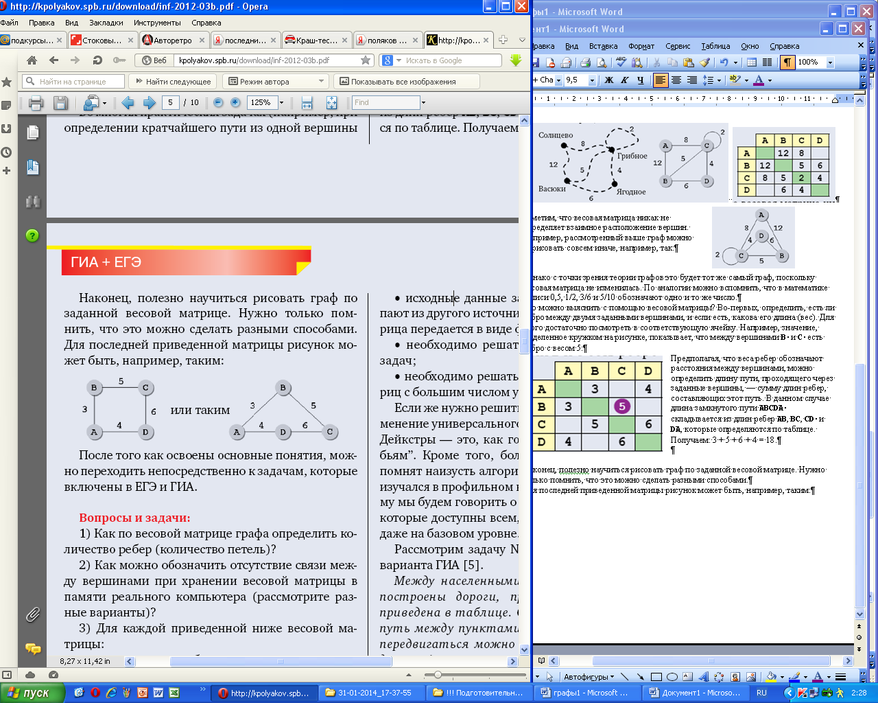Expand the 'Режим автора' dropdown
878x703 pixels.
pos(321,82)
